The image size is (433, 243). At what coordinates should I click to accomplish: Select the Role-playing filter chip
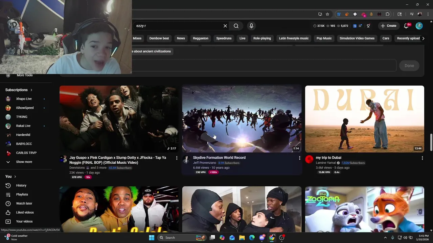(x=262, y=38)
